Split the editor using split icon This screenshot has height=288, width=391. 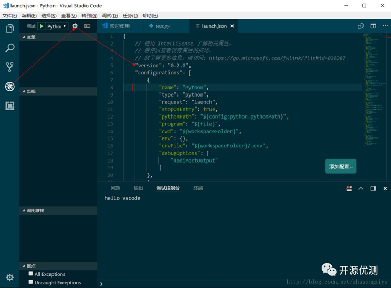click(x=373, y=26)
